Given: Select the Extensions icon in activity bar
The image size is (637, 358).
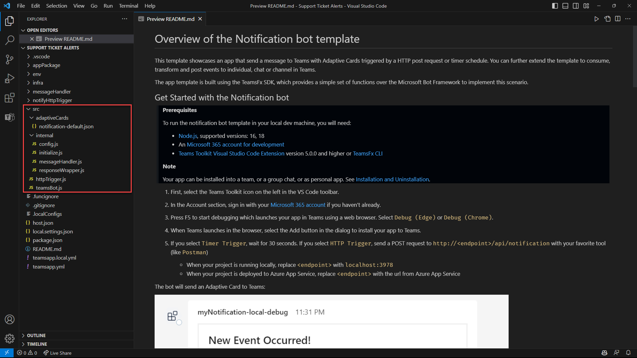Looking at the screenshot, I should [x=10, y=97].
